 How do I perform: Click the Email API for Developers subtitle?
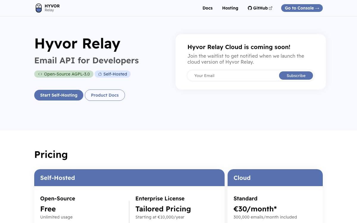tap(87, 60)
